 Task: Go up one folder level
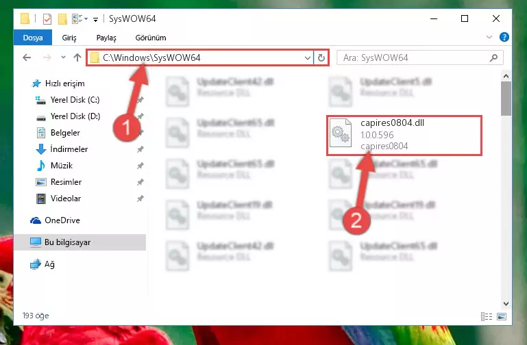point(77,57)
